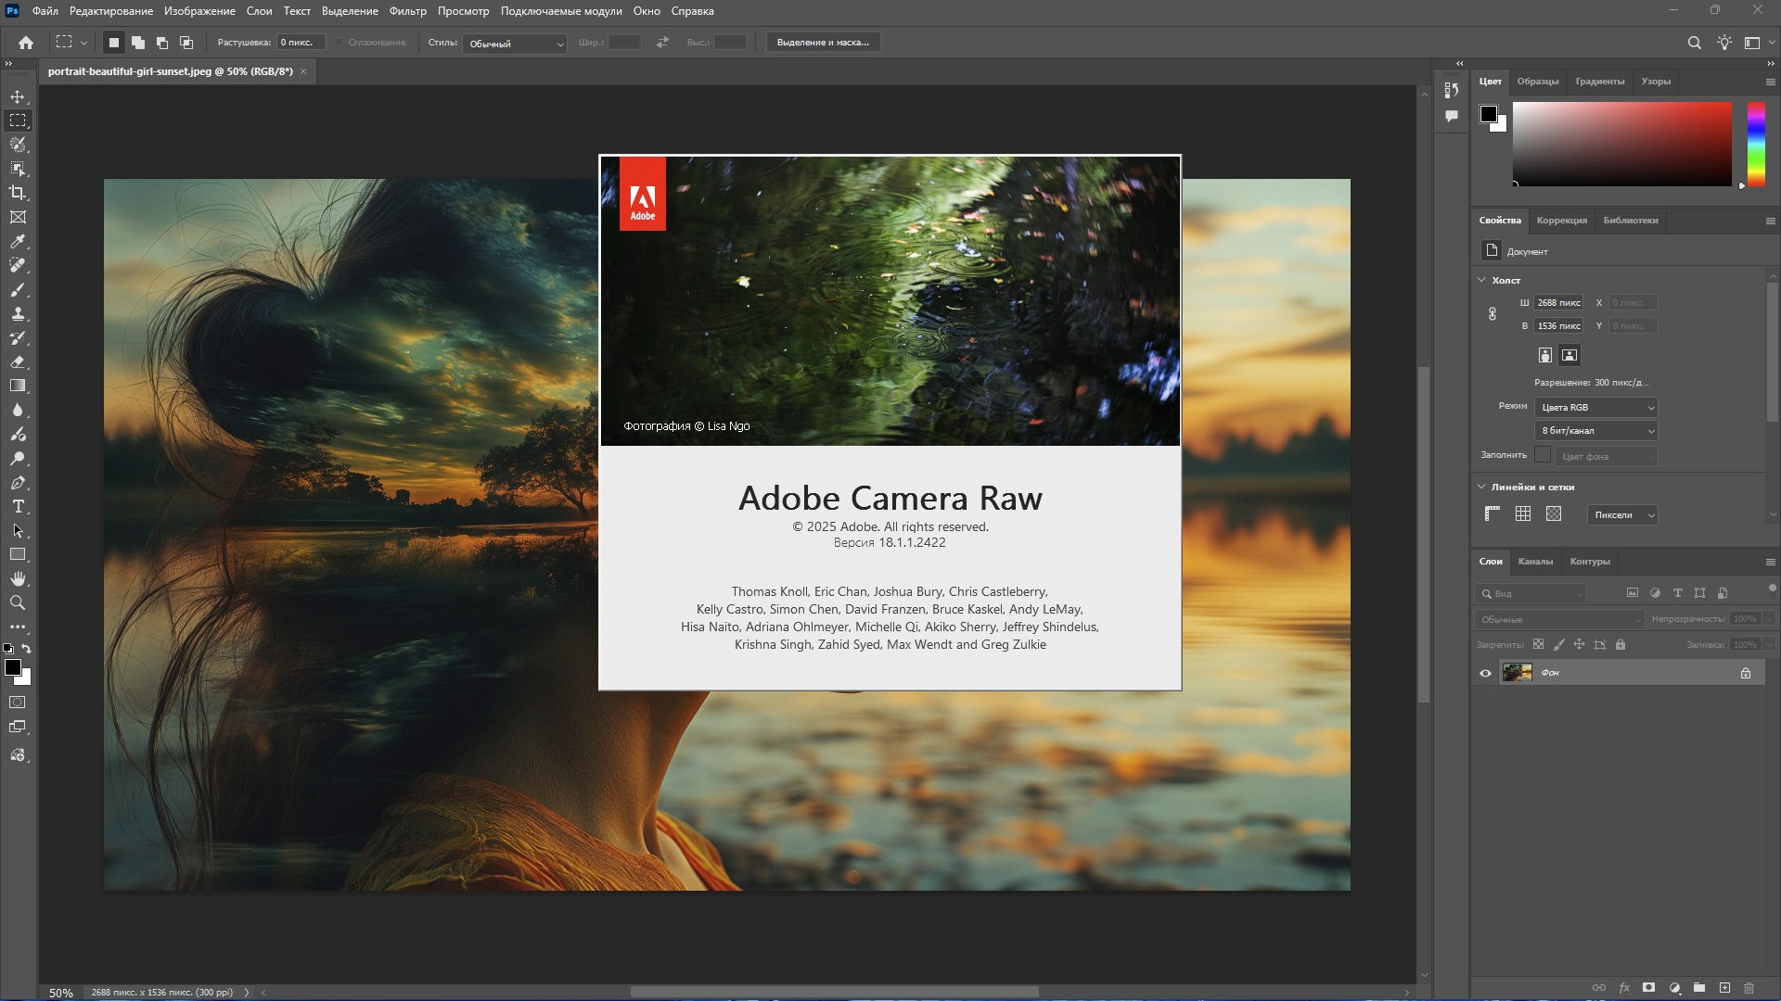Click the rainbow hue slider strip

[x=1756, y=144]
